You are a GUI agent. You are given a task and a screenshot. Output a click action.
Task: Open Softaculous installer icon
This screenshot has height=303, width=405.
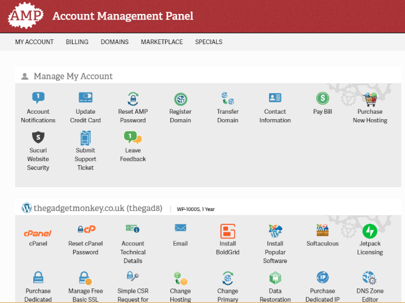tap(323, 230)
